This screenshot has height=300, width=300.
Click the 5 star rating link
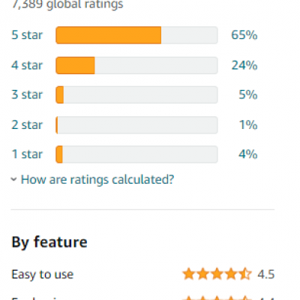27,35
